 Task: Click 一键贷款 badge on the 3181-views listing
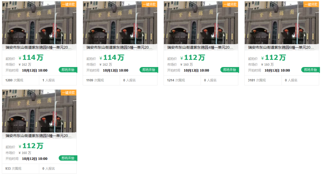point(311,4)
